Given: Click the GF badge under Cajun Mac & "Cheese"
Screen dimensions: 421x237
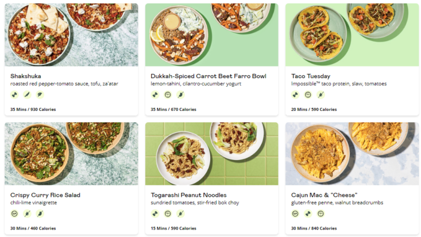Looking at the screenshot, I should coord(295,213).
